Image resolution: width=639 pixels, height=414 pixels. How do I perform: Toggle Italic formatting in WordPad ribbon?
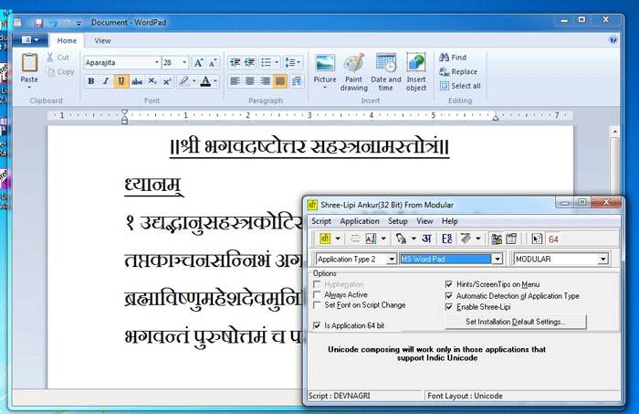click(106, 81)
